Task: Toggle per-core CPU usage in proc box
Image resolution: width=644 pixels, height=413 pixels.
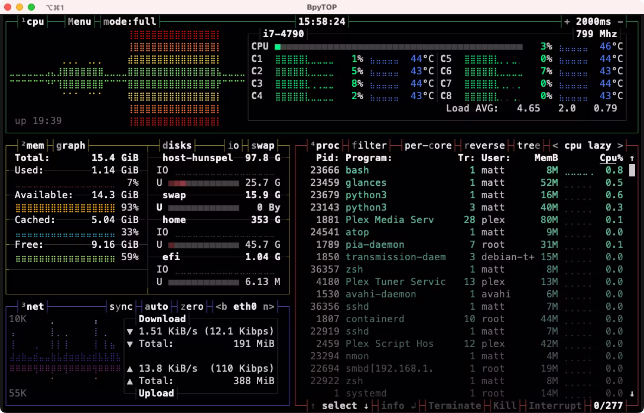Action: [x=428, y=145]
